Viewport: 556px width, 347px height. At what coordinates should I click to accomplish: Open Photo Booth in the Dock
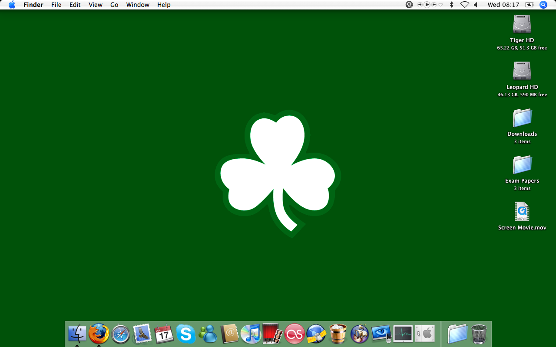[273, 334]
